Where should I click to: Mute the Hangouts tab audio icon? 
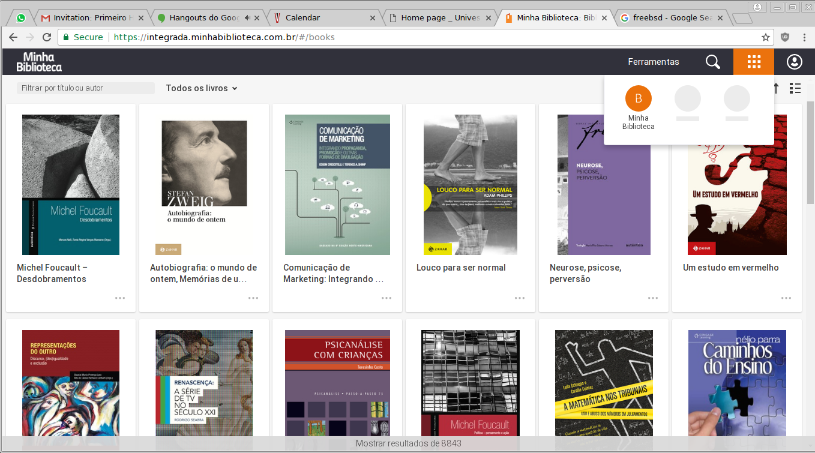(247, 18)
